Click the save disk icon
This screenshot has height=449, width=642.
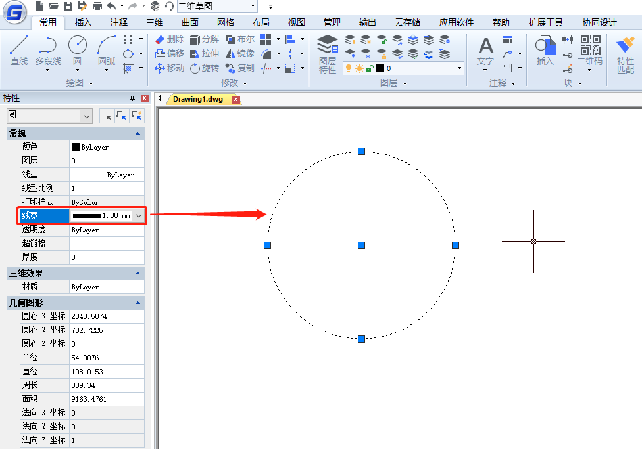click(x=68, y=6)
